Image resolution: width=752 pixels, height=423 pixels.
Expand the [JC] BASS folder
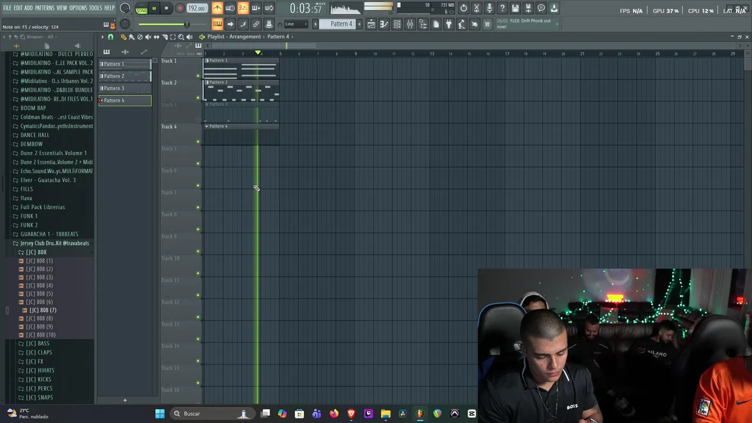coord(38,344)
